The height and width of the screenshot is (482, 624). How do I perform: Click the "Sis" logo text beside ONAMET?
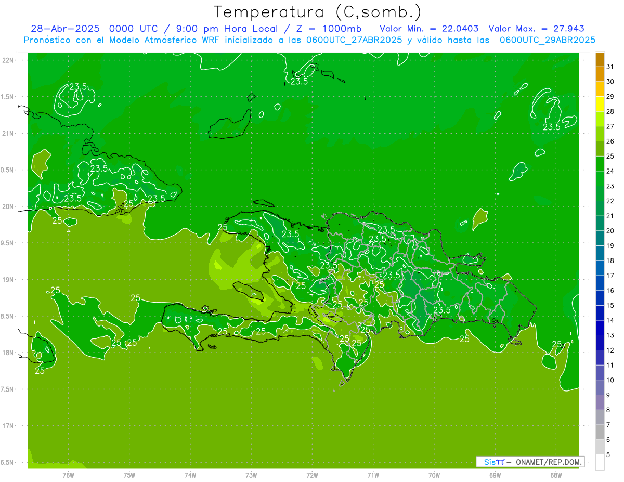pos(489,462)
